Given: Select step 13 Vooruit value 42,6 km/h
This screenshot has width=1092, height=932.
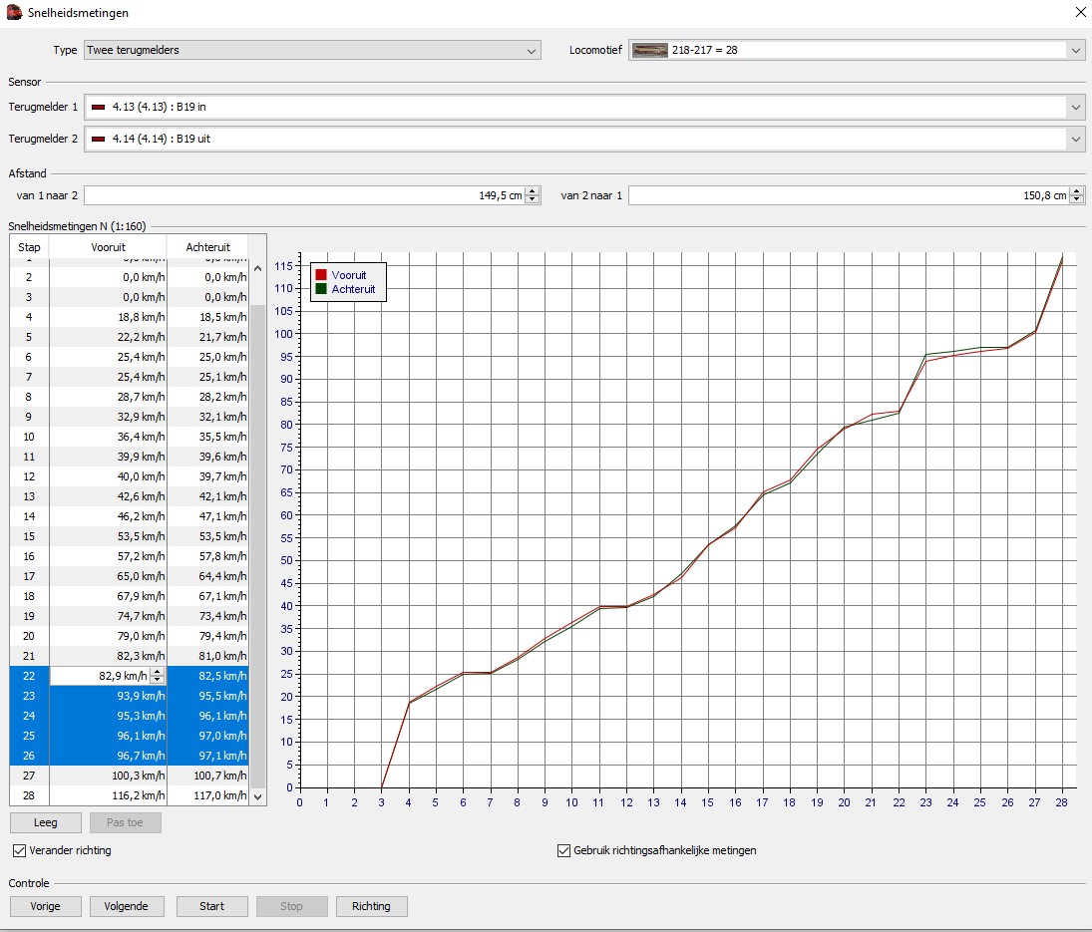Looking at the screenshot, I should pyautogui.click(x=108, y=497).
